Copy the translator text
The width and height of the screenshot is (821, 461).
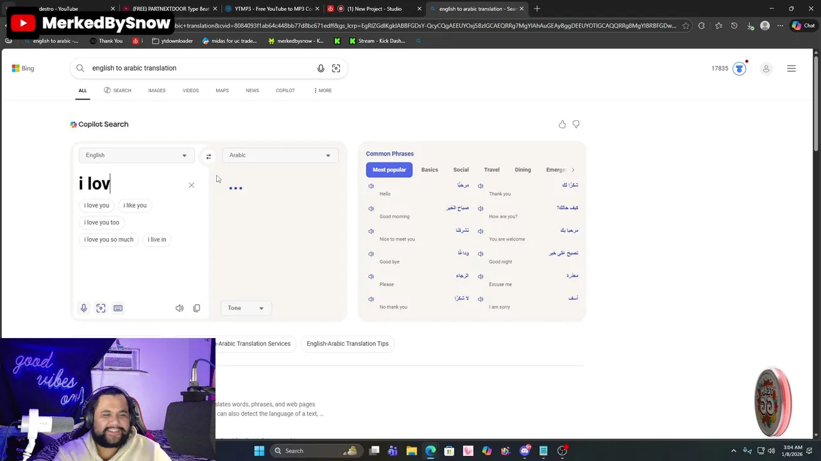pos(197,308)
